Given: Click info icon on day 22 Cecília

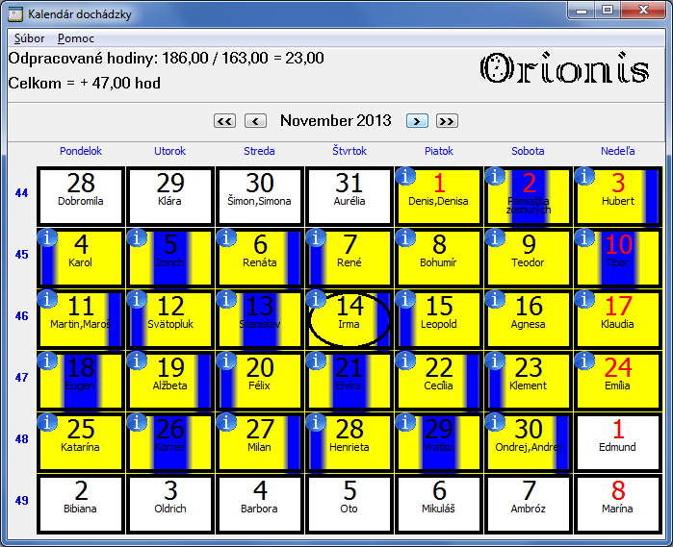Looking at the screenshot, I should (x=405, y=361).
